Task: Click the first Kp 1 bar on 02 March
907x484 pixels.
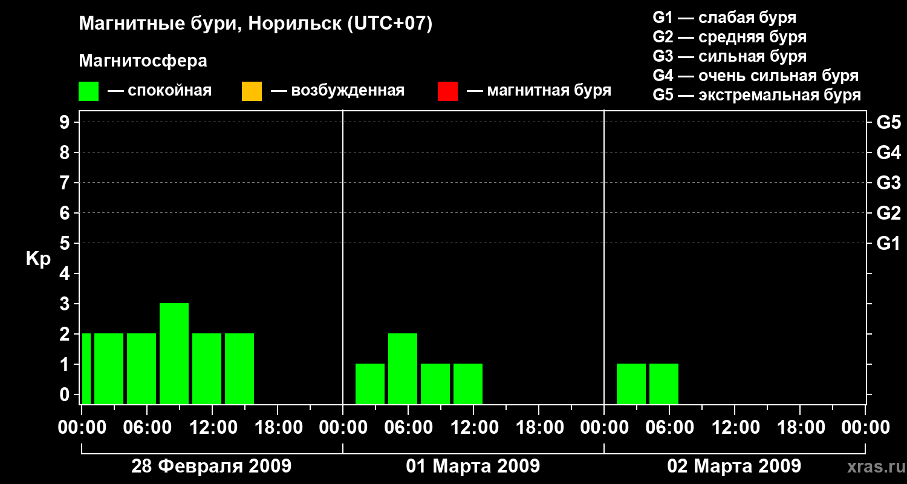Action: point(631,384)
